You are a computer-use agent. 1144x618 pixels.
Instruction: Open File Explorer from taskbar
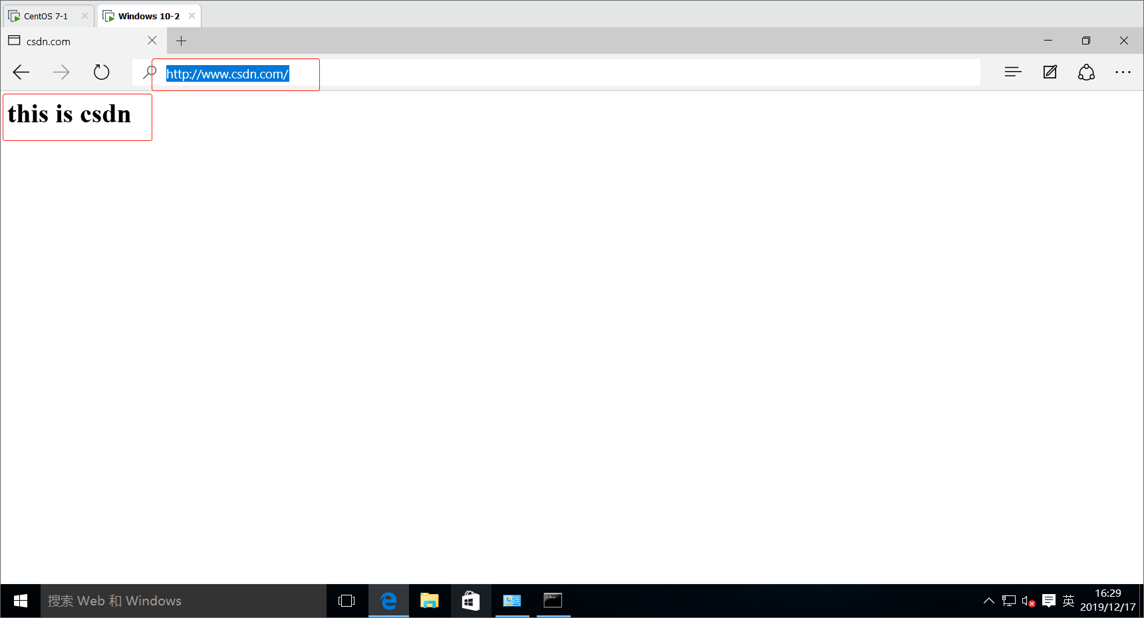click(x=430, y=601)
